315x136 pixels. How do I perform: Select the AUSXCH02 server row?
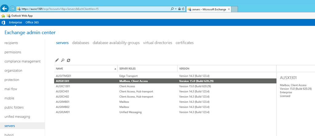click(x=165, y=97)
